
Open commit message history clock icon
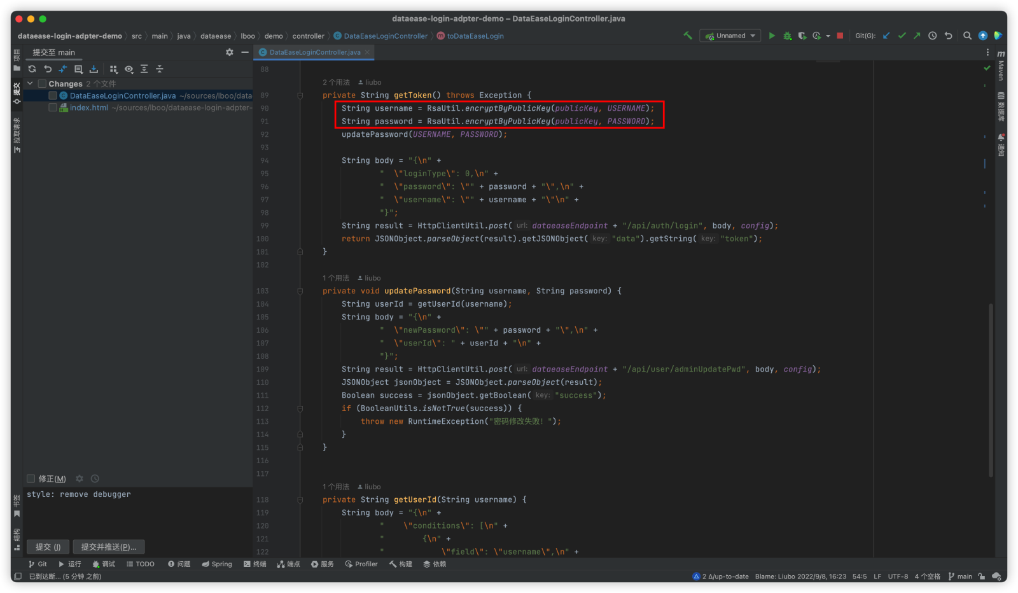click(95, 478)
